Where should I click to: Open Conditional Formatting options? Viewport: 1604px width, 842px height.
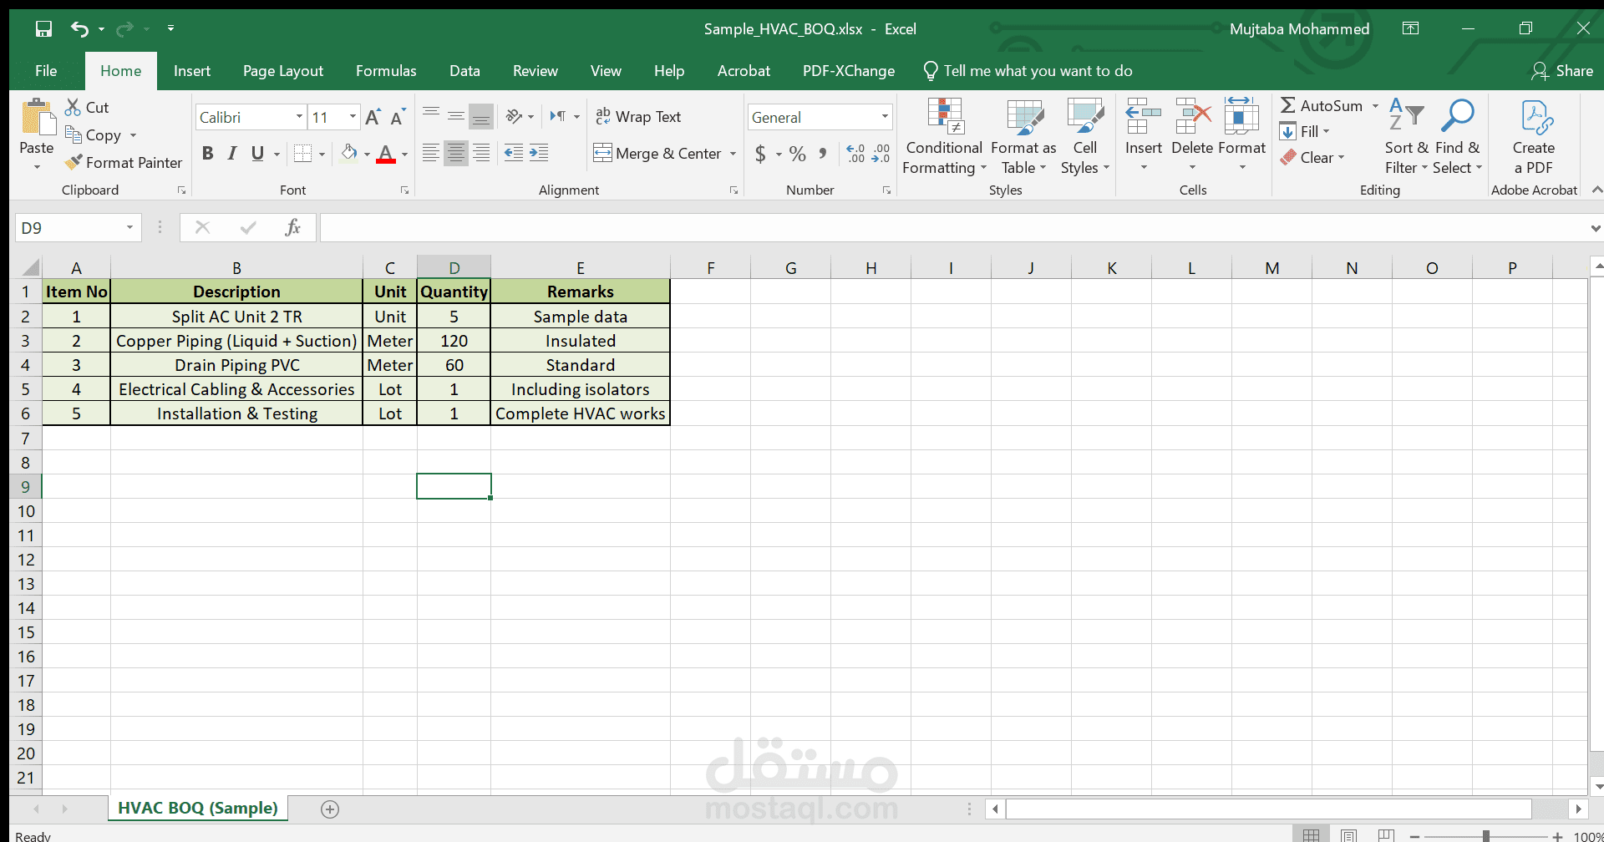pos(943,136)
